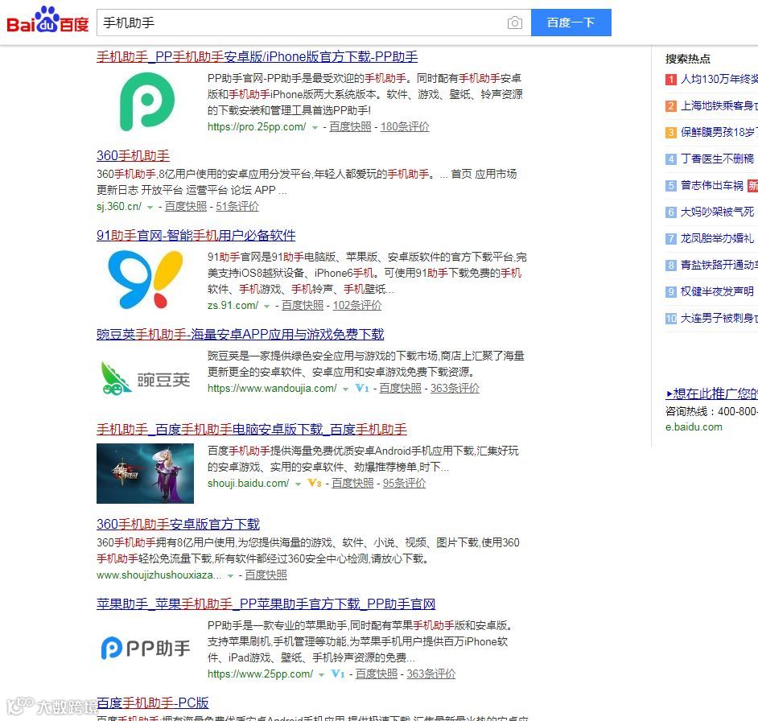This screenshot has height=721, width=758.
Task: Open hot topic 曾志伟出车祸
Action: coord(711,186)
